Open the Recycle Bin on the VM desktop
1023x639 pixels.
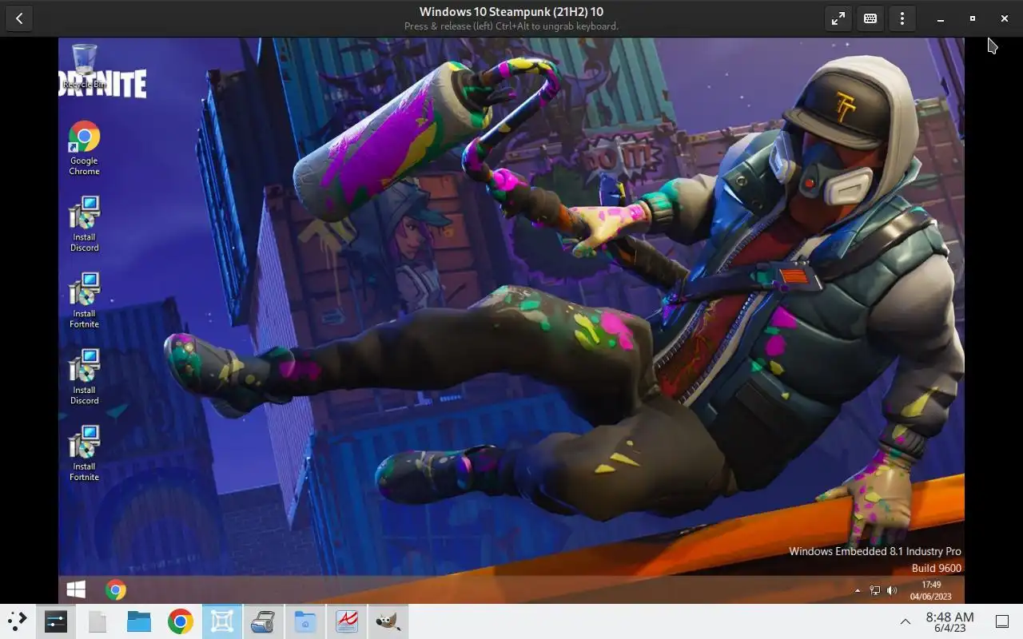84,66
